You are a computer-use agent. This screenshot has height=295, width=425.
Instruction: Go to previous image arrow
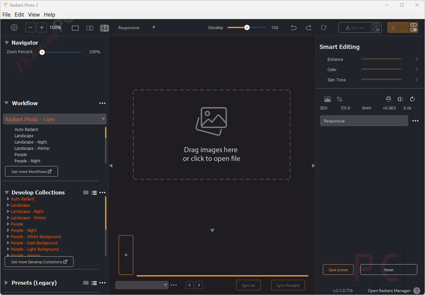pyautogui.click(x=190, y=285)
